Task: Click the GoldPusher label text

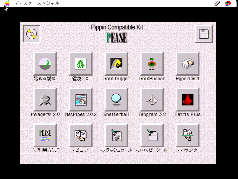Action: tap(152, 79)
